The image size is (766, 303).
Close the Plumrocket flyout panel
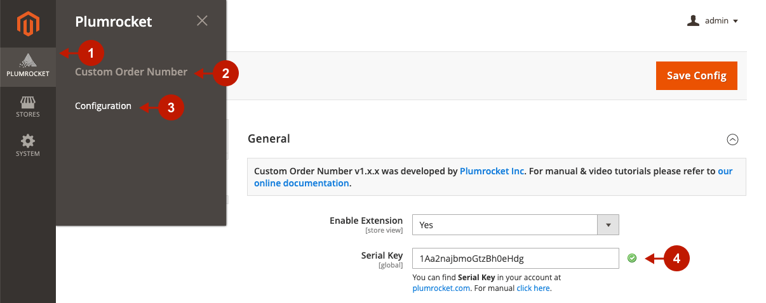click(x=202, y=20)
